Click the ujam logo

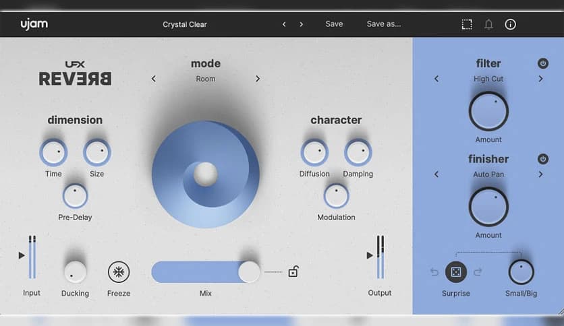click(x=34, y=24)
